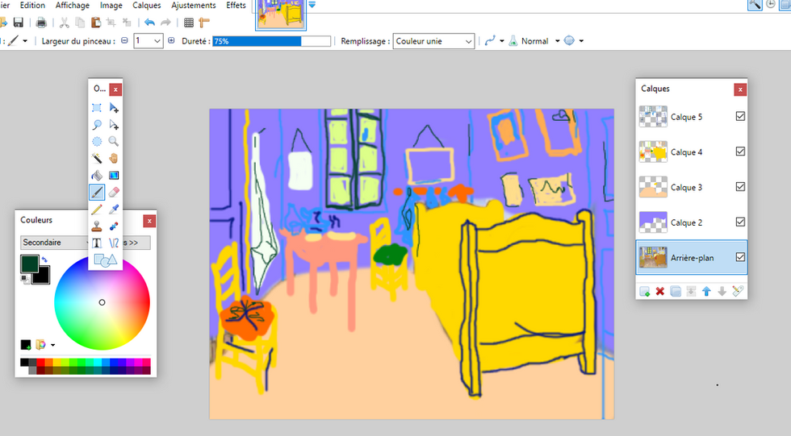Select the Paintbrush tool in toolbox
The height and width of the screenshot is (436, 791).
[97, 192]
